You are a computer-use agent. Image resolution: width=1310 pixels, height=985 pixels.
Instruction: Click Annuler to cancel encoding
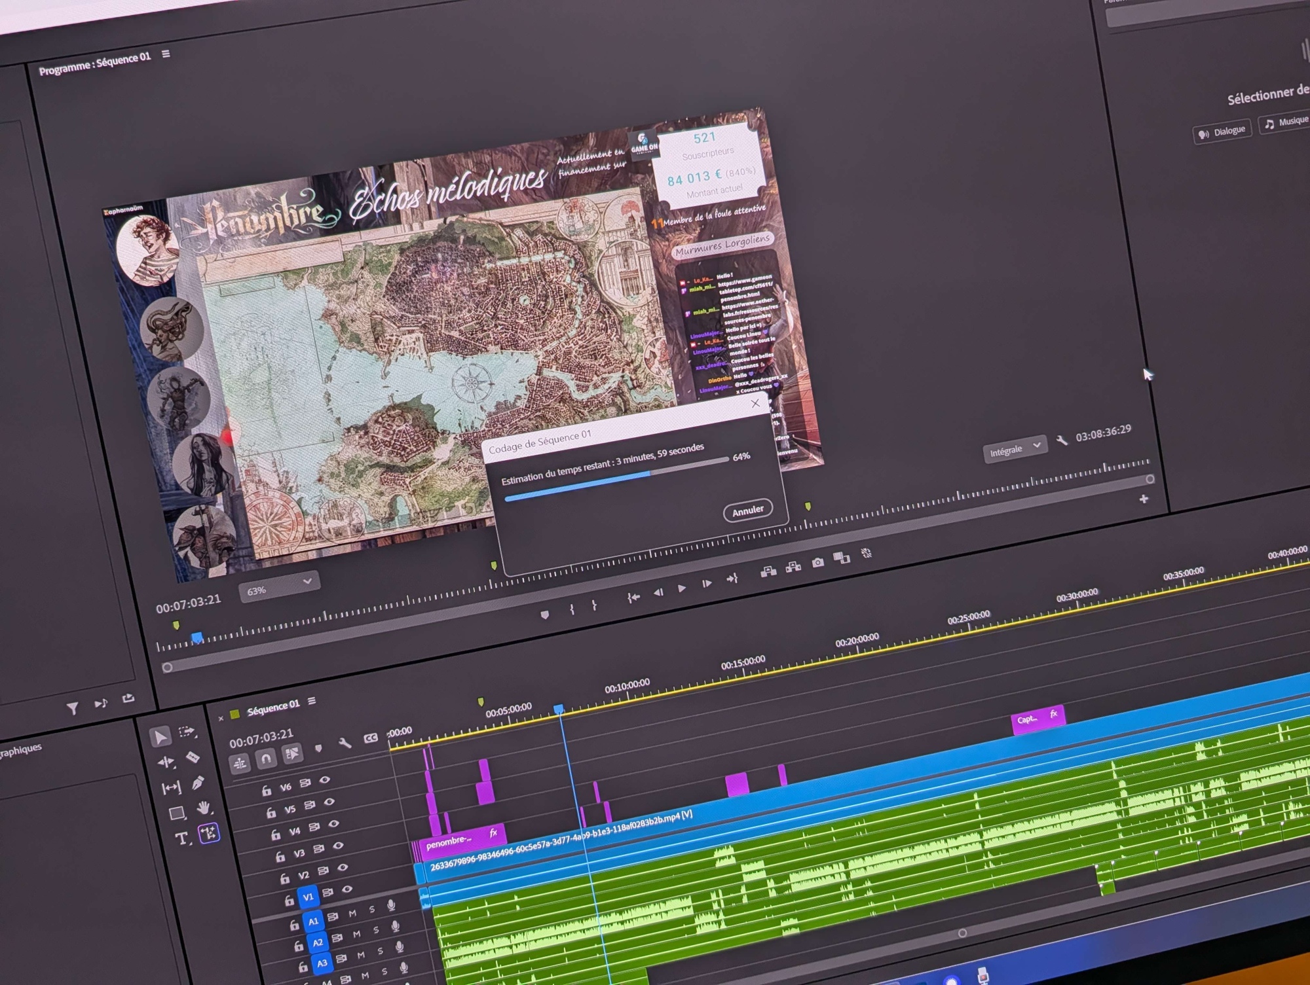(x=747, y=510)
